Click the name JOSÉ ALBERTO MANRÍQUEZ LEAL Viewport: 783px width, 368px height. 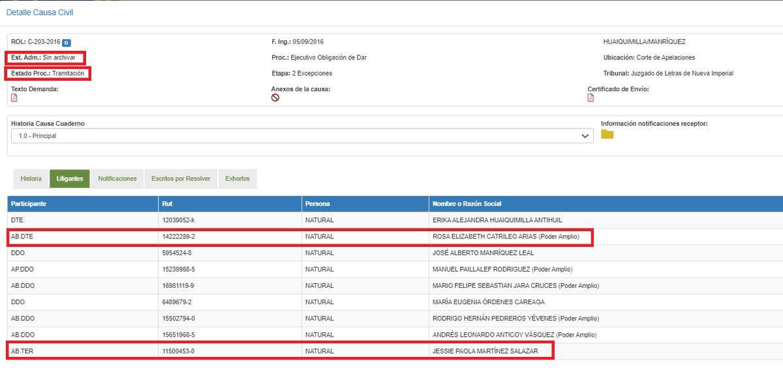[483, 253]
